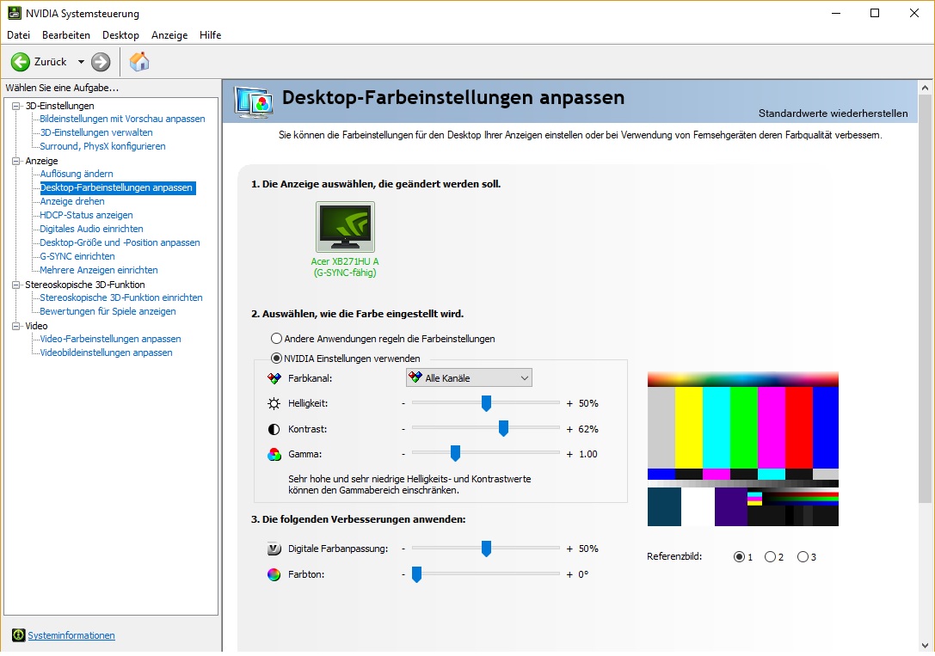The width and height of the screenshot is (935, 656).
Task: Open 'Anzeige drehen' task
Action: 72,201
